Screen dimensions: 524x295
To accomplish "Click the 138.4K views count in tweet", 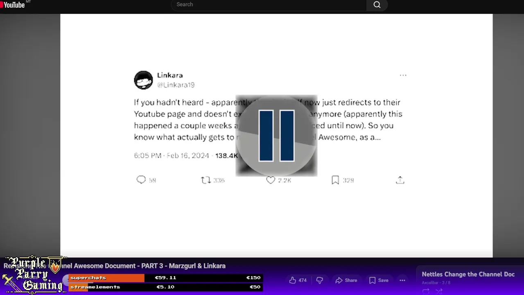I will [226, 156].
